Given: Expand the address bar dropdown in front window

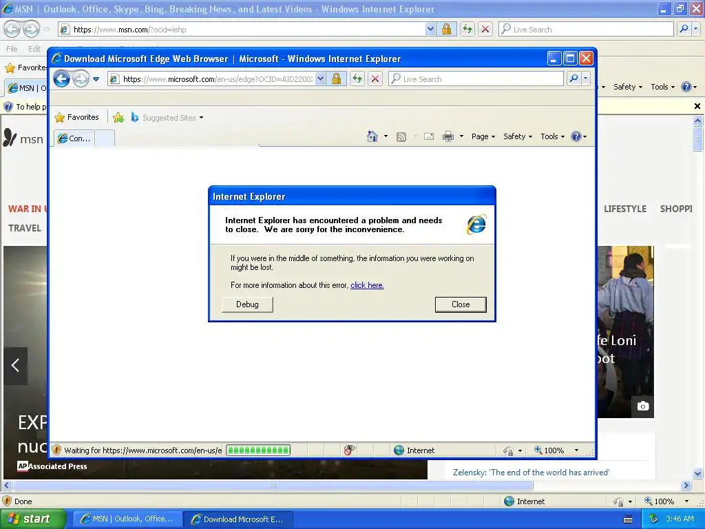Looking at the screenshot, I should click(x=320, y=79).
